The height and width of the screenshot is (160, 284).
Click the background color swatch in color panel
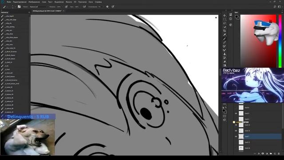click(238, 18)
